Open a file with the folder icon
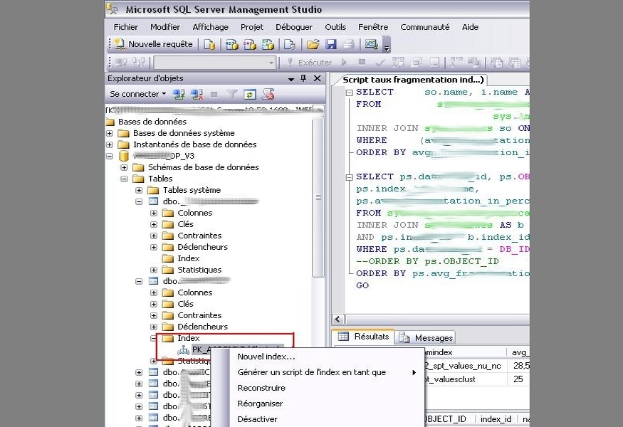 coord(313,44)
